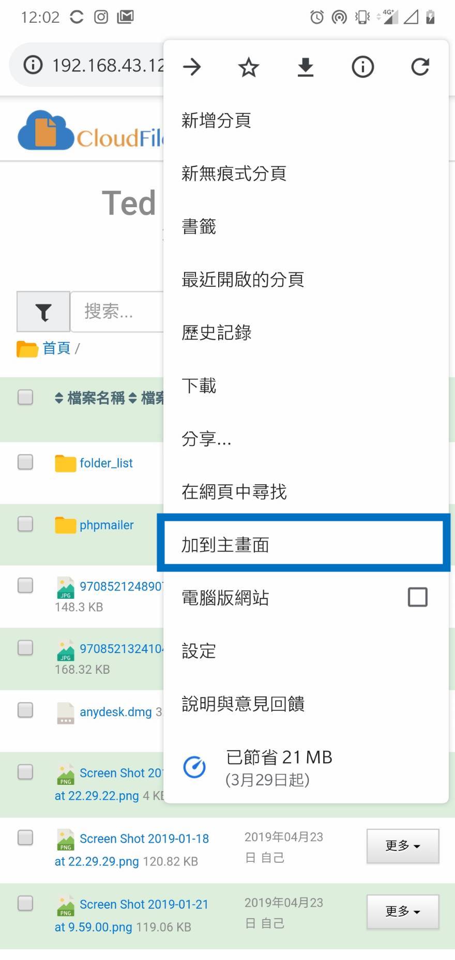Image resolution: width=455 pixels, height=960 pixels.
Task: Tick the select-all checkbox in table header
Action: coord(25,397)
